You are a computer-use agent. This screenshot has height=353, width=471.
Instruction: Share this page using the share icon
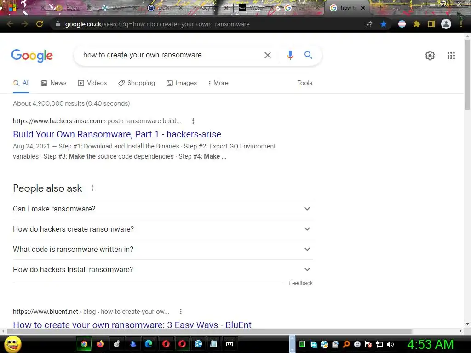pyautogui.click(x=369, y=24)
